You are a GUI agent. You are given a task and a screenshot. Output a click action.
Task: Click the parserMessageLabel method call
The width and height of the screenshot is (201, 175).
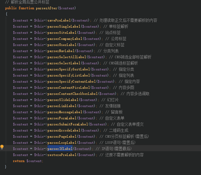65,112
